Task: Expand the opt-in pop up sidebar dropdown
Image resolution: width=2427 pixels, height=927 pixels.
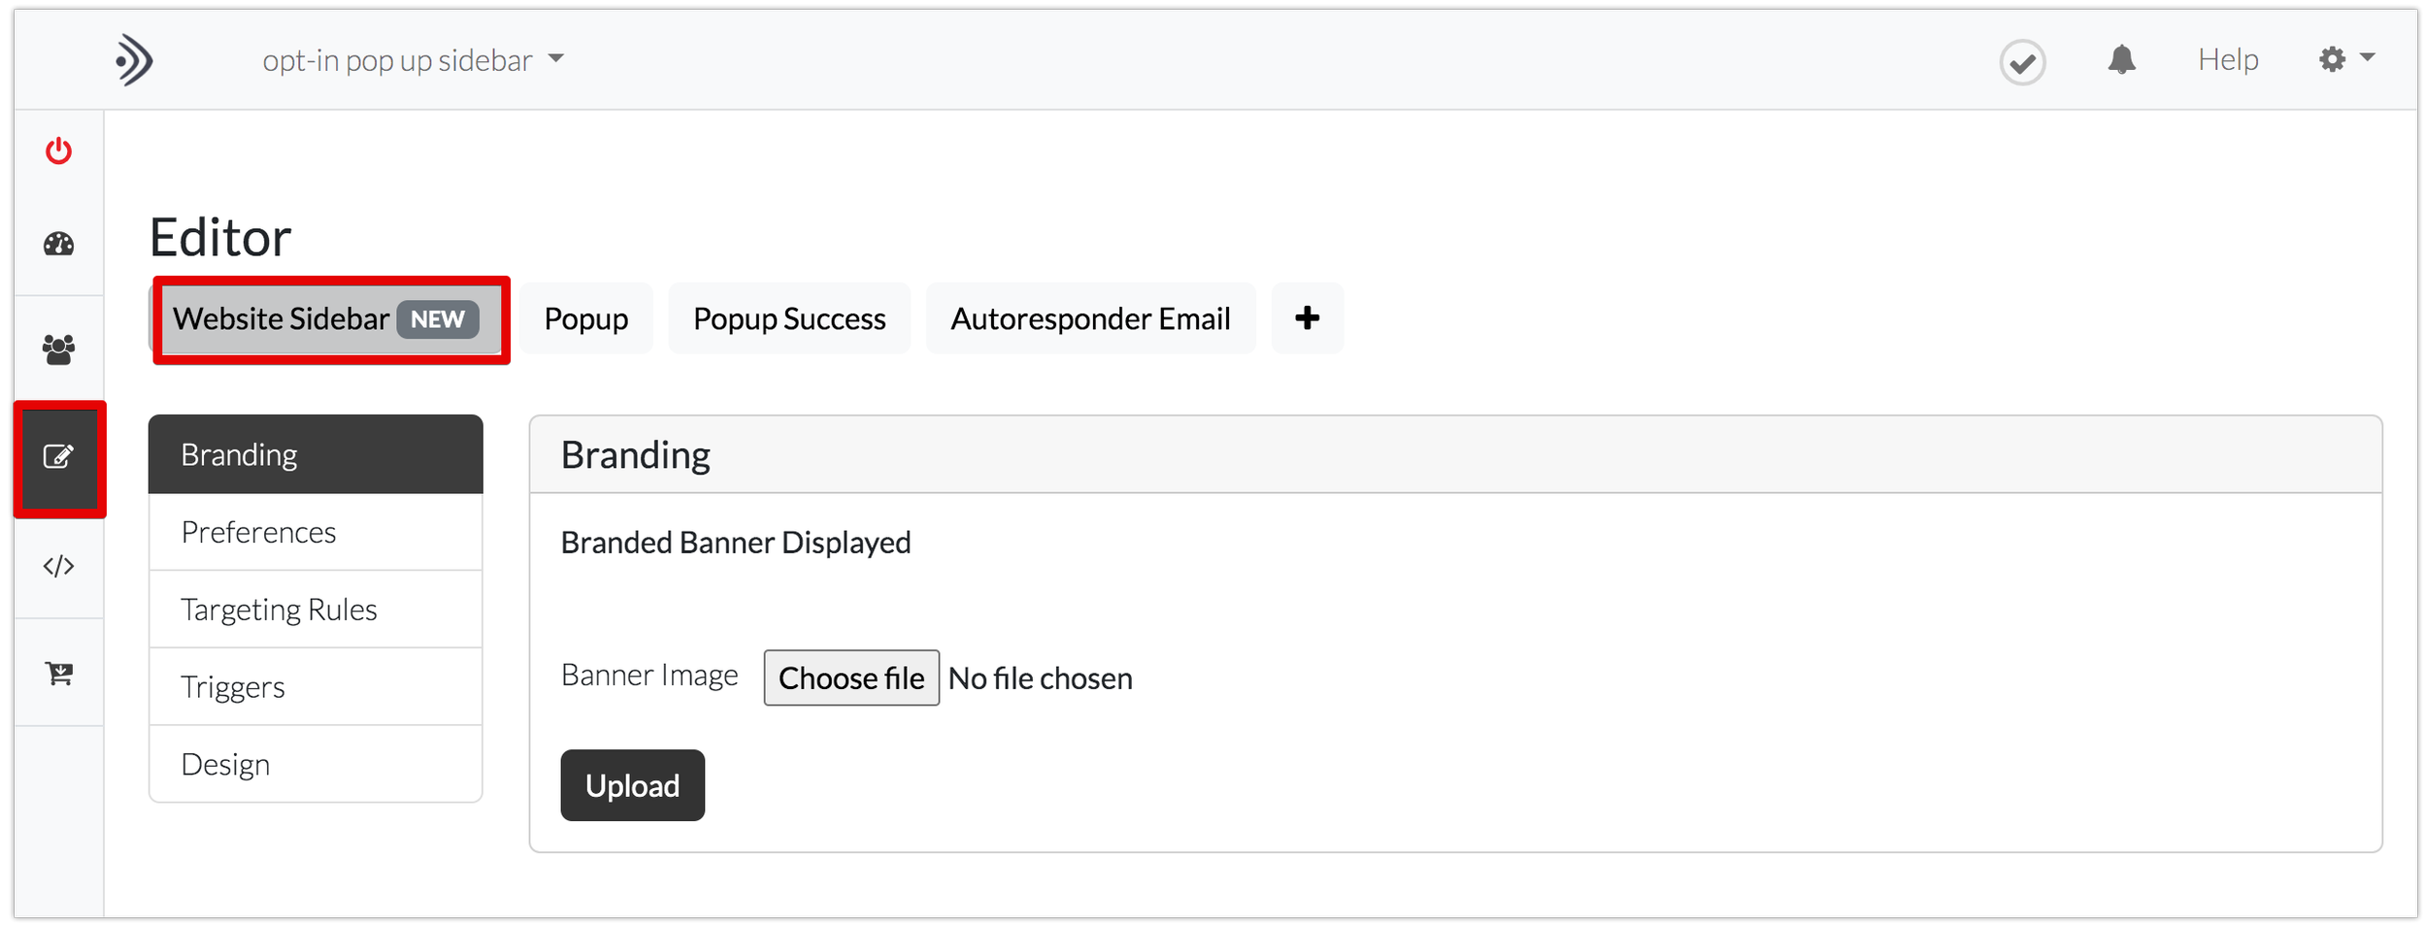Action: [x=413, y=60]
